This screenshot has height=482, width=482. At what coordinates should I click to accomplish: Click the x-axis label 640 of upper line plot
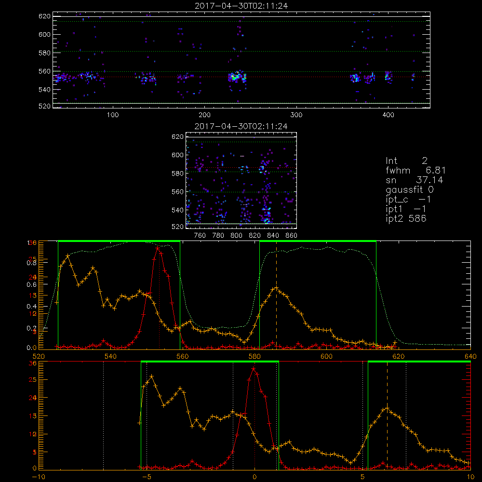click(470, 356)
